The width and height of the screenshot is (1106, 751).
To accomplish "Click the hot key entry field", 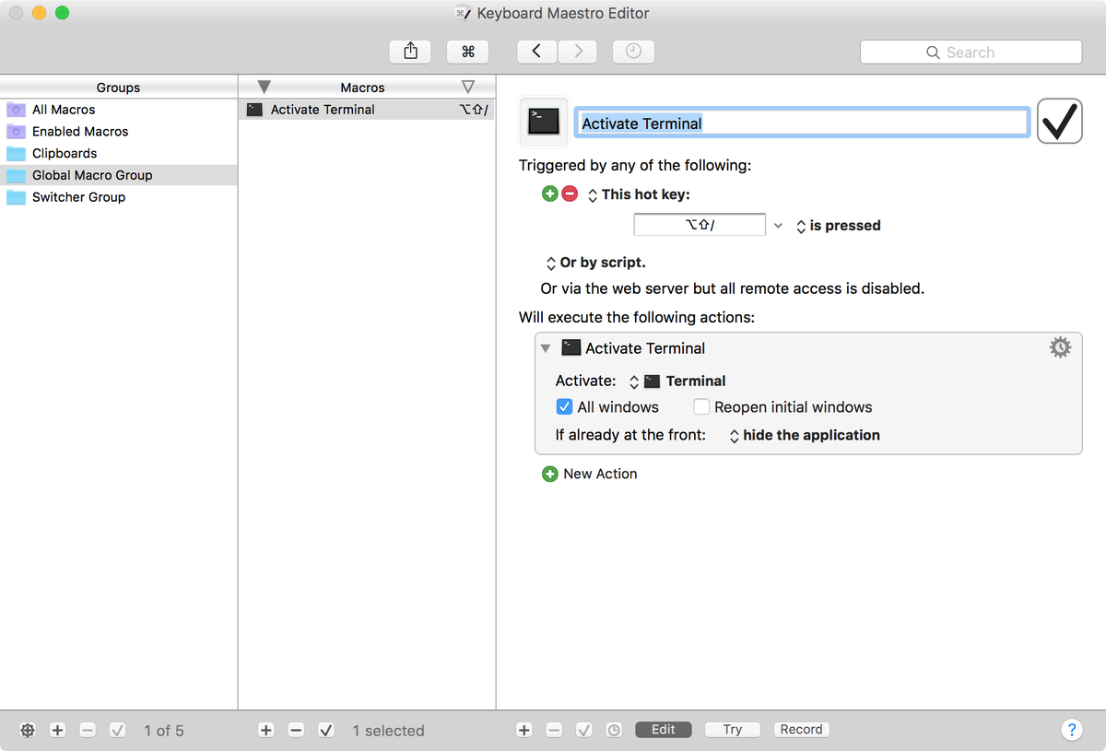I will click(x=700, y=225).
